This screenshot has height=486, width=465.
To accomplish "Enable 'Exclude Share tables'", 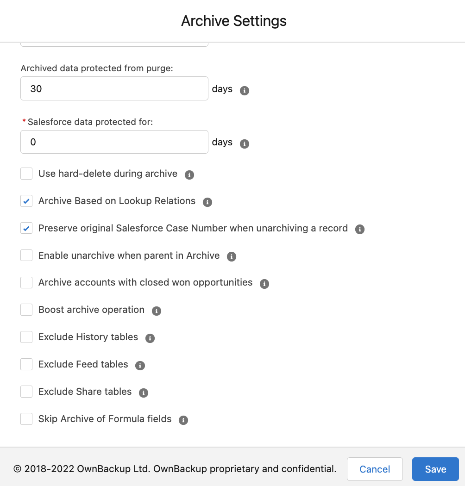I will click(26, 391).
